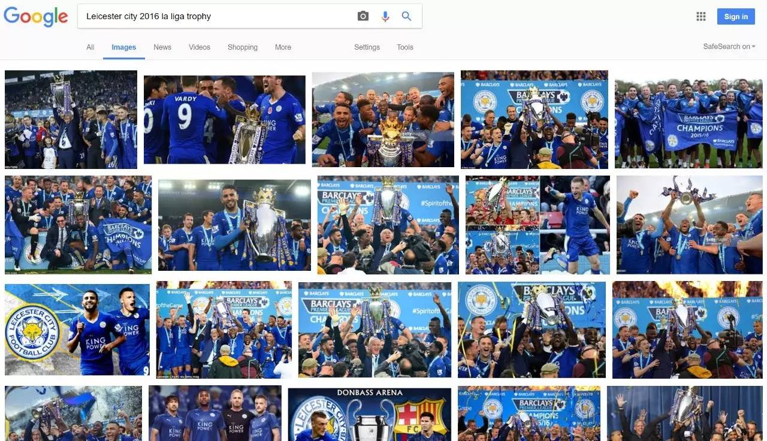The image size is (767, 441).
Task: Open the Google apps grid icon
Action: pyautogui.click(x=701, y=17)
